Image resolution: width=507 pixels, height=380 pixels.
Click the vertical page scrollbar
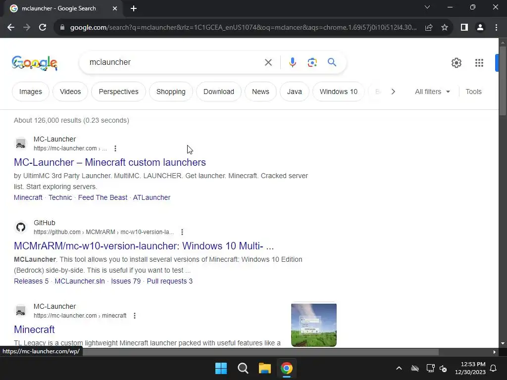(503, 81)
